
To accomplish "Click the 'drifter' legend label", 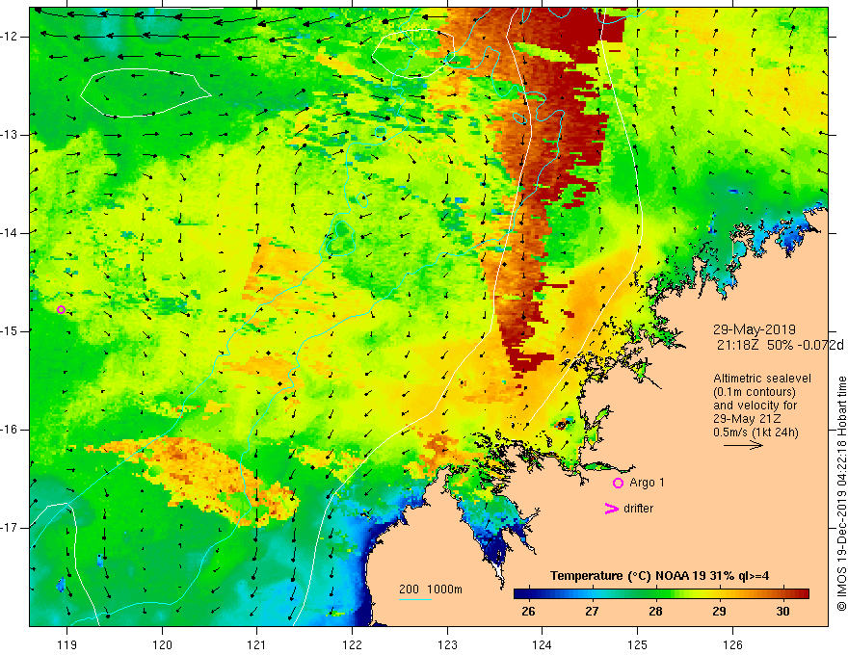I will click(638, 509).
